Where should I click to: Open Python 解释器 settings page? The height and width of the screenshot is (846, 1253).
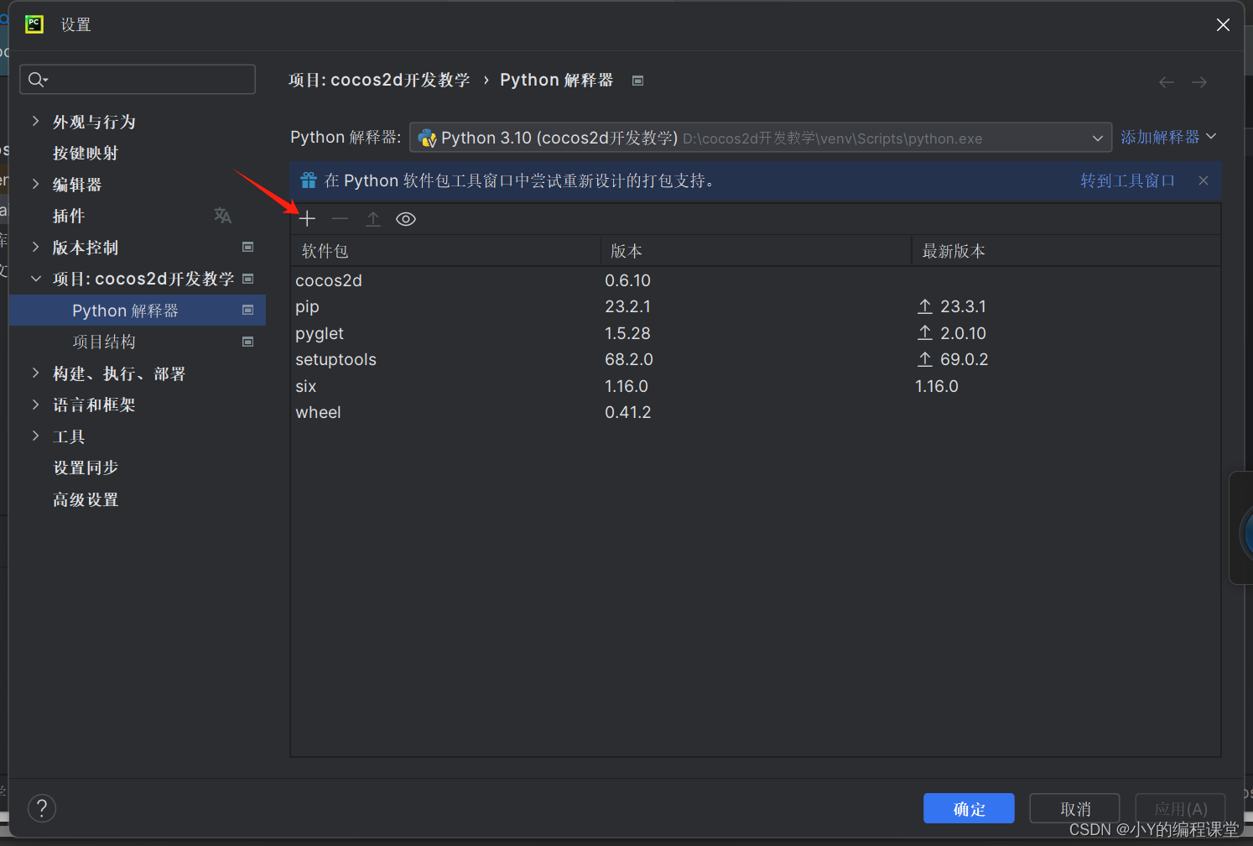click(137, 311)
